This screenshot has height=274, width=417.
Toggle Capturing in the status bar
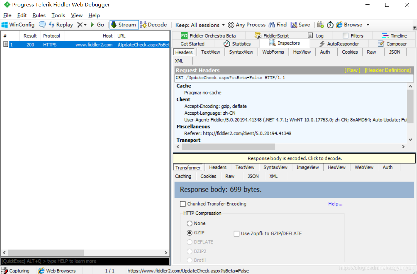[x=15, y=271]
